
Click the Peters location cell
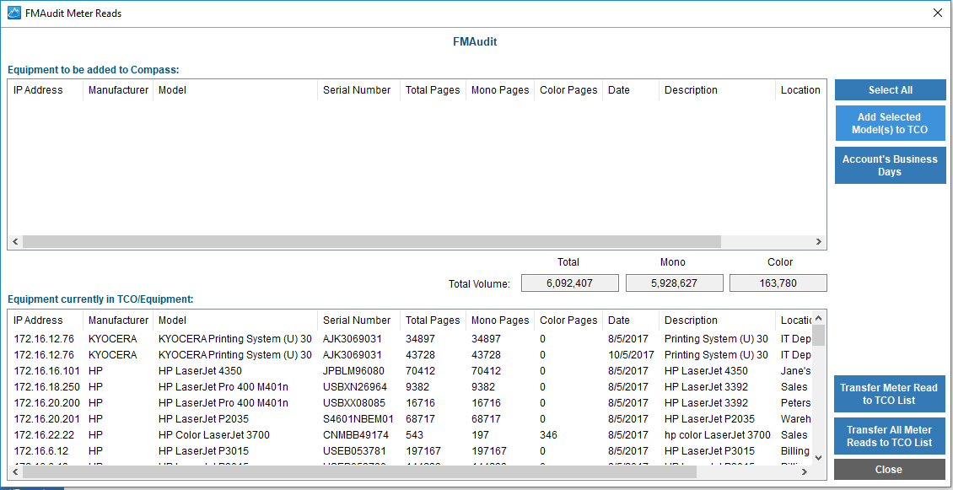pos(795,403)
